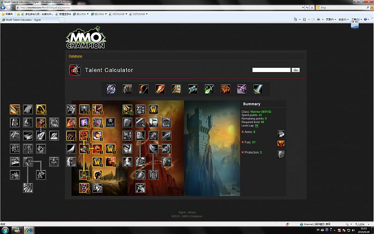Select the Druid class icon

click(x=127, y=89)
